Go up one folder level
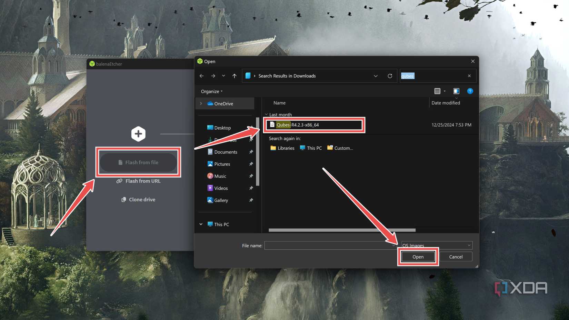 [x=234, y=76]
